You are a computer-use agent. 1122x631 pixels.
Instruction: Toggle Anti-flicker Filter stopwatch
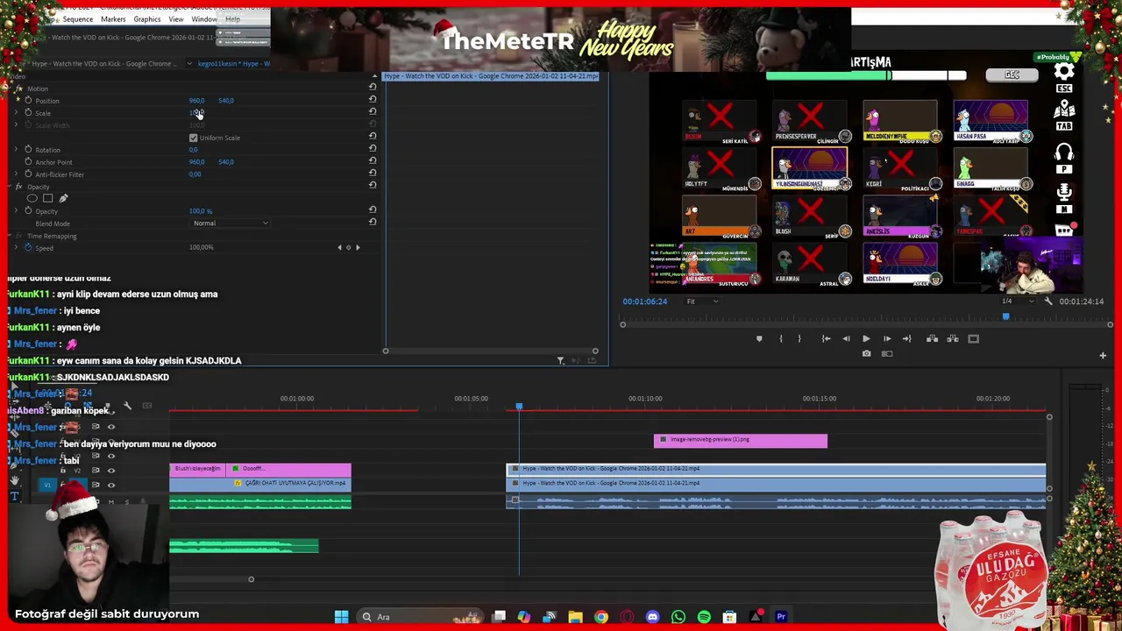click(x=28, y=174)
